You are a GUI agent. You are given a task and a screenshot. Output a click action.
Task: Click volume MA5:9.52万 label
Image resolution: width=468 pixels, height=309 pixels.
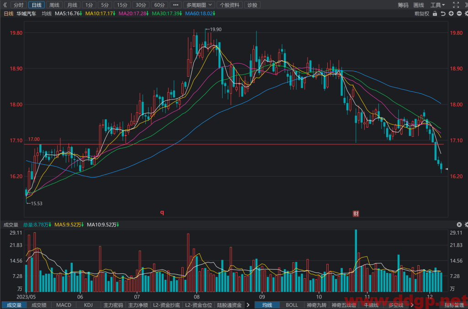pos(69,225)
